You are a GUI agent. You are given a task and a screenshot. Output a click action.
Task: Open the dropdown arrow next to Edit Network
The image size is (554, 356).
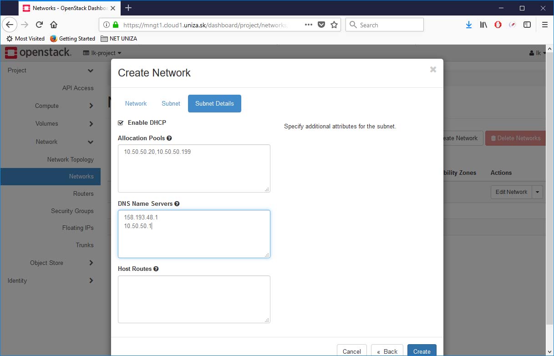(x=538, y=192)
